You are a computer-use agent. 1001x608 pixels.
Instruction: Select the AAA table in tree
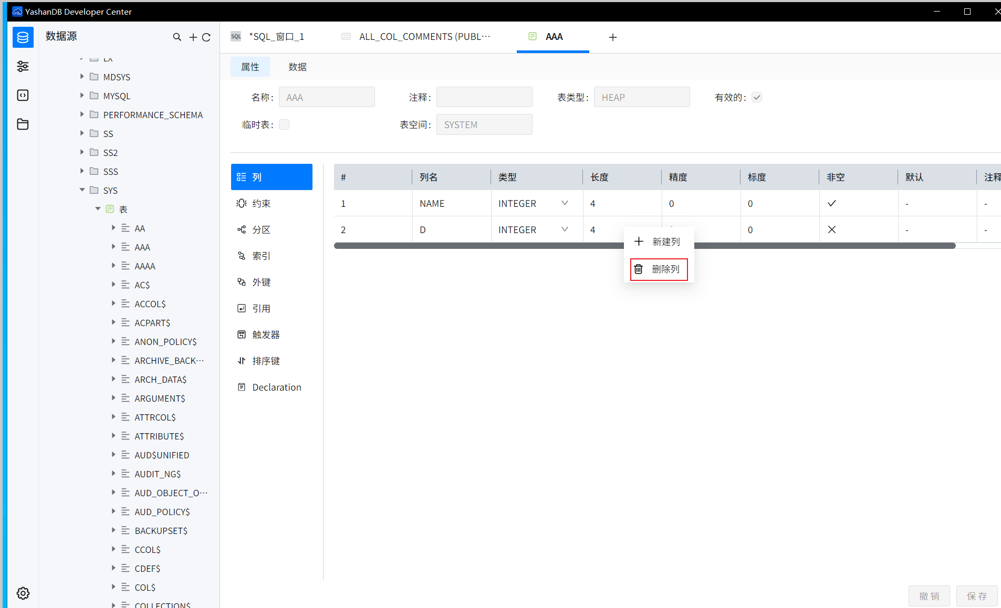[x=142, y=247]
